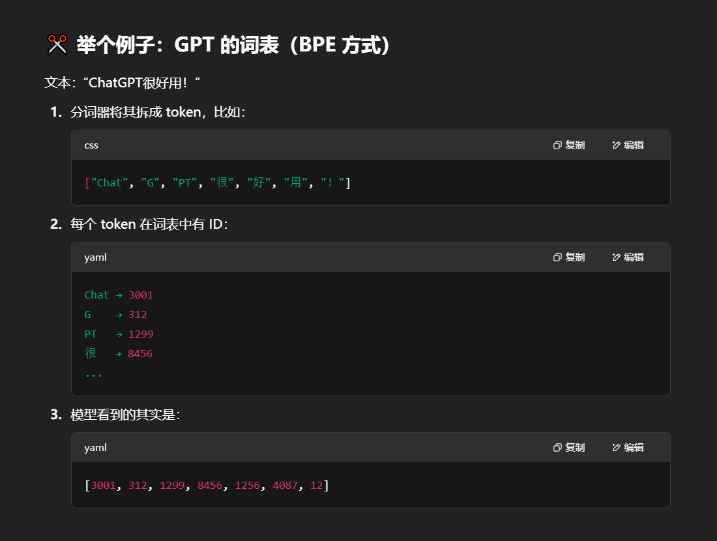Click the number 12 in ID array
Screen dimensions: 717x541
click(x=316, y=485)
